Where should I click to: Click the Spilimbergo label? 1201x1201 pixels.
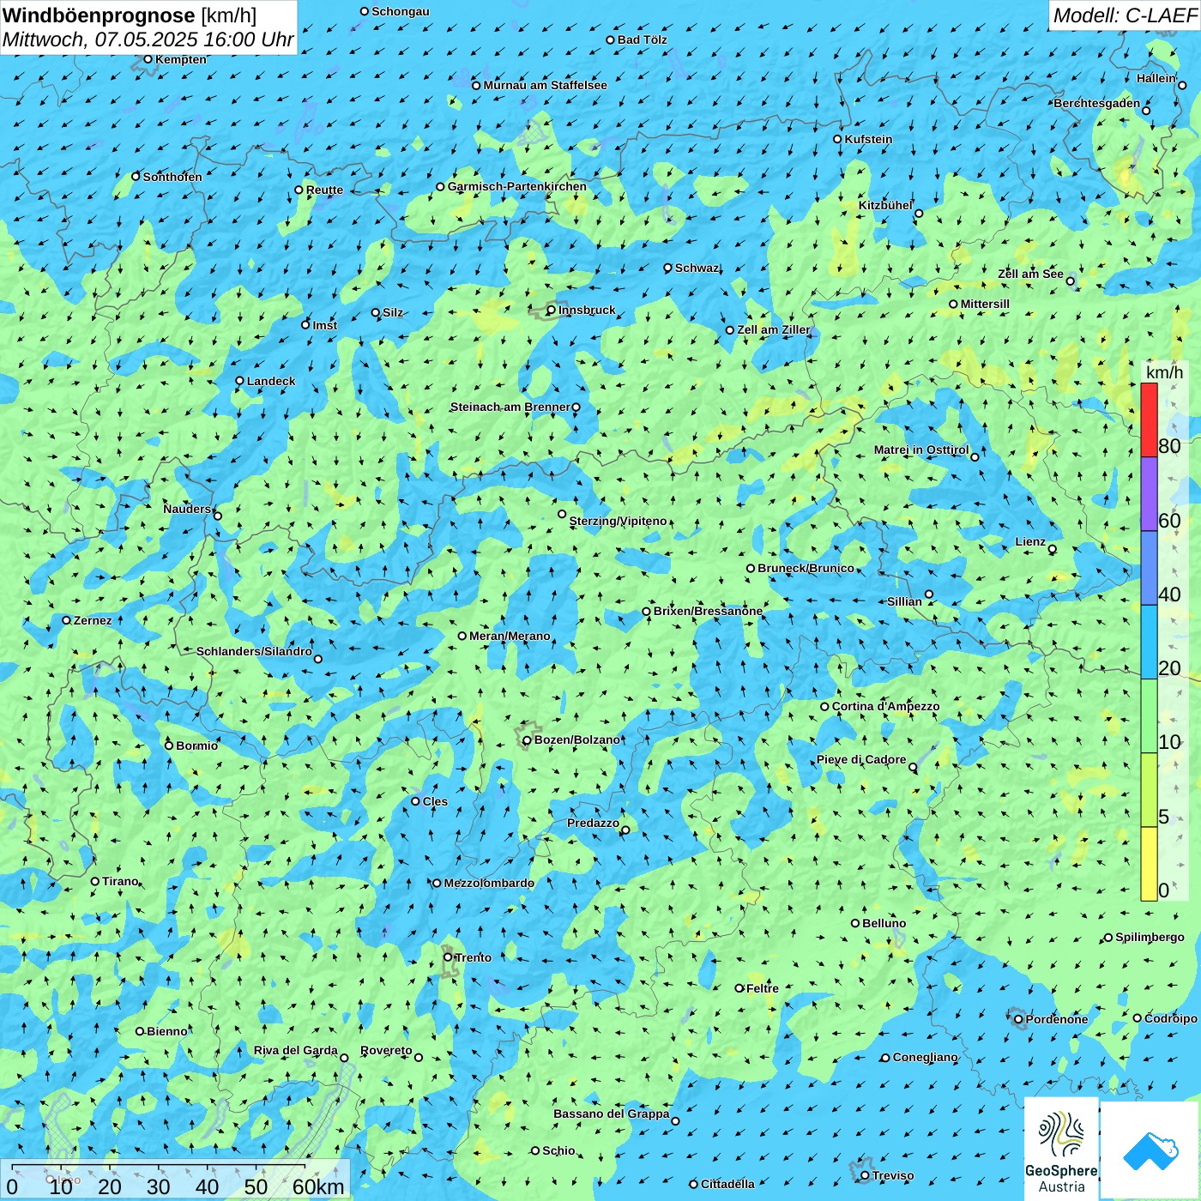1150,937
